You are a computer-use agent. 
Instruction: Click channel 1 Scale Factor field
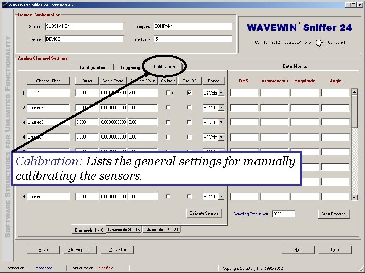(113, 93)
